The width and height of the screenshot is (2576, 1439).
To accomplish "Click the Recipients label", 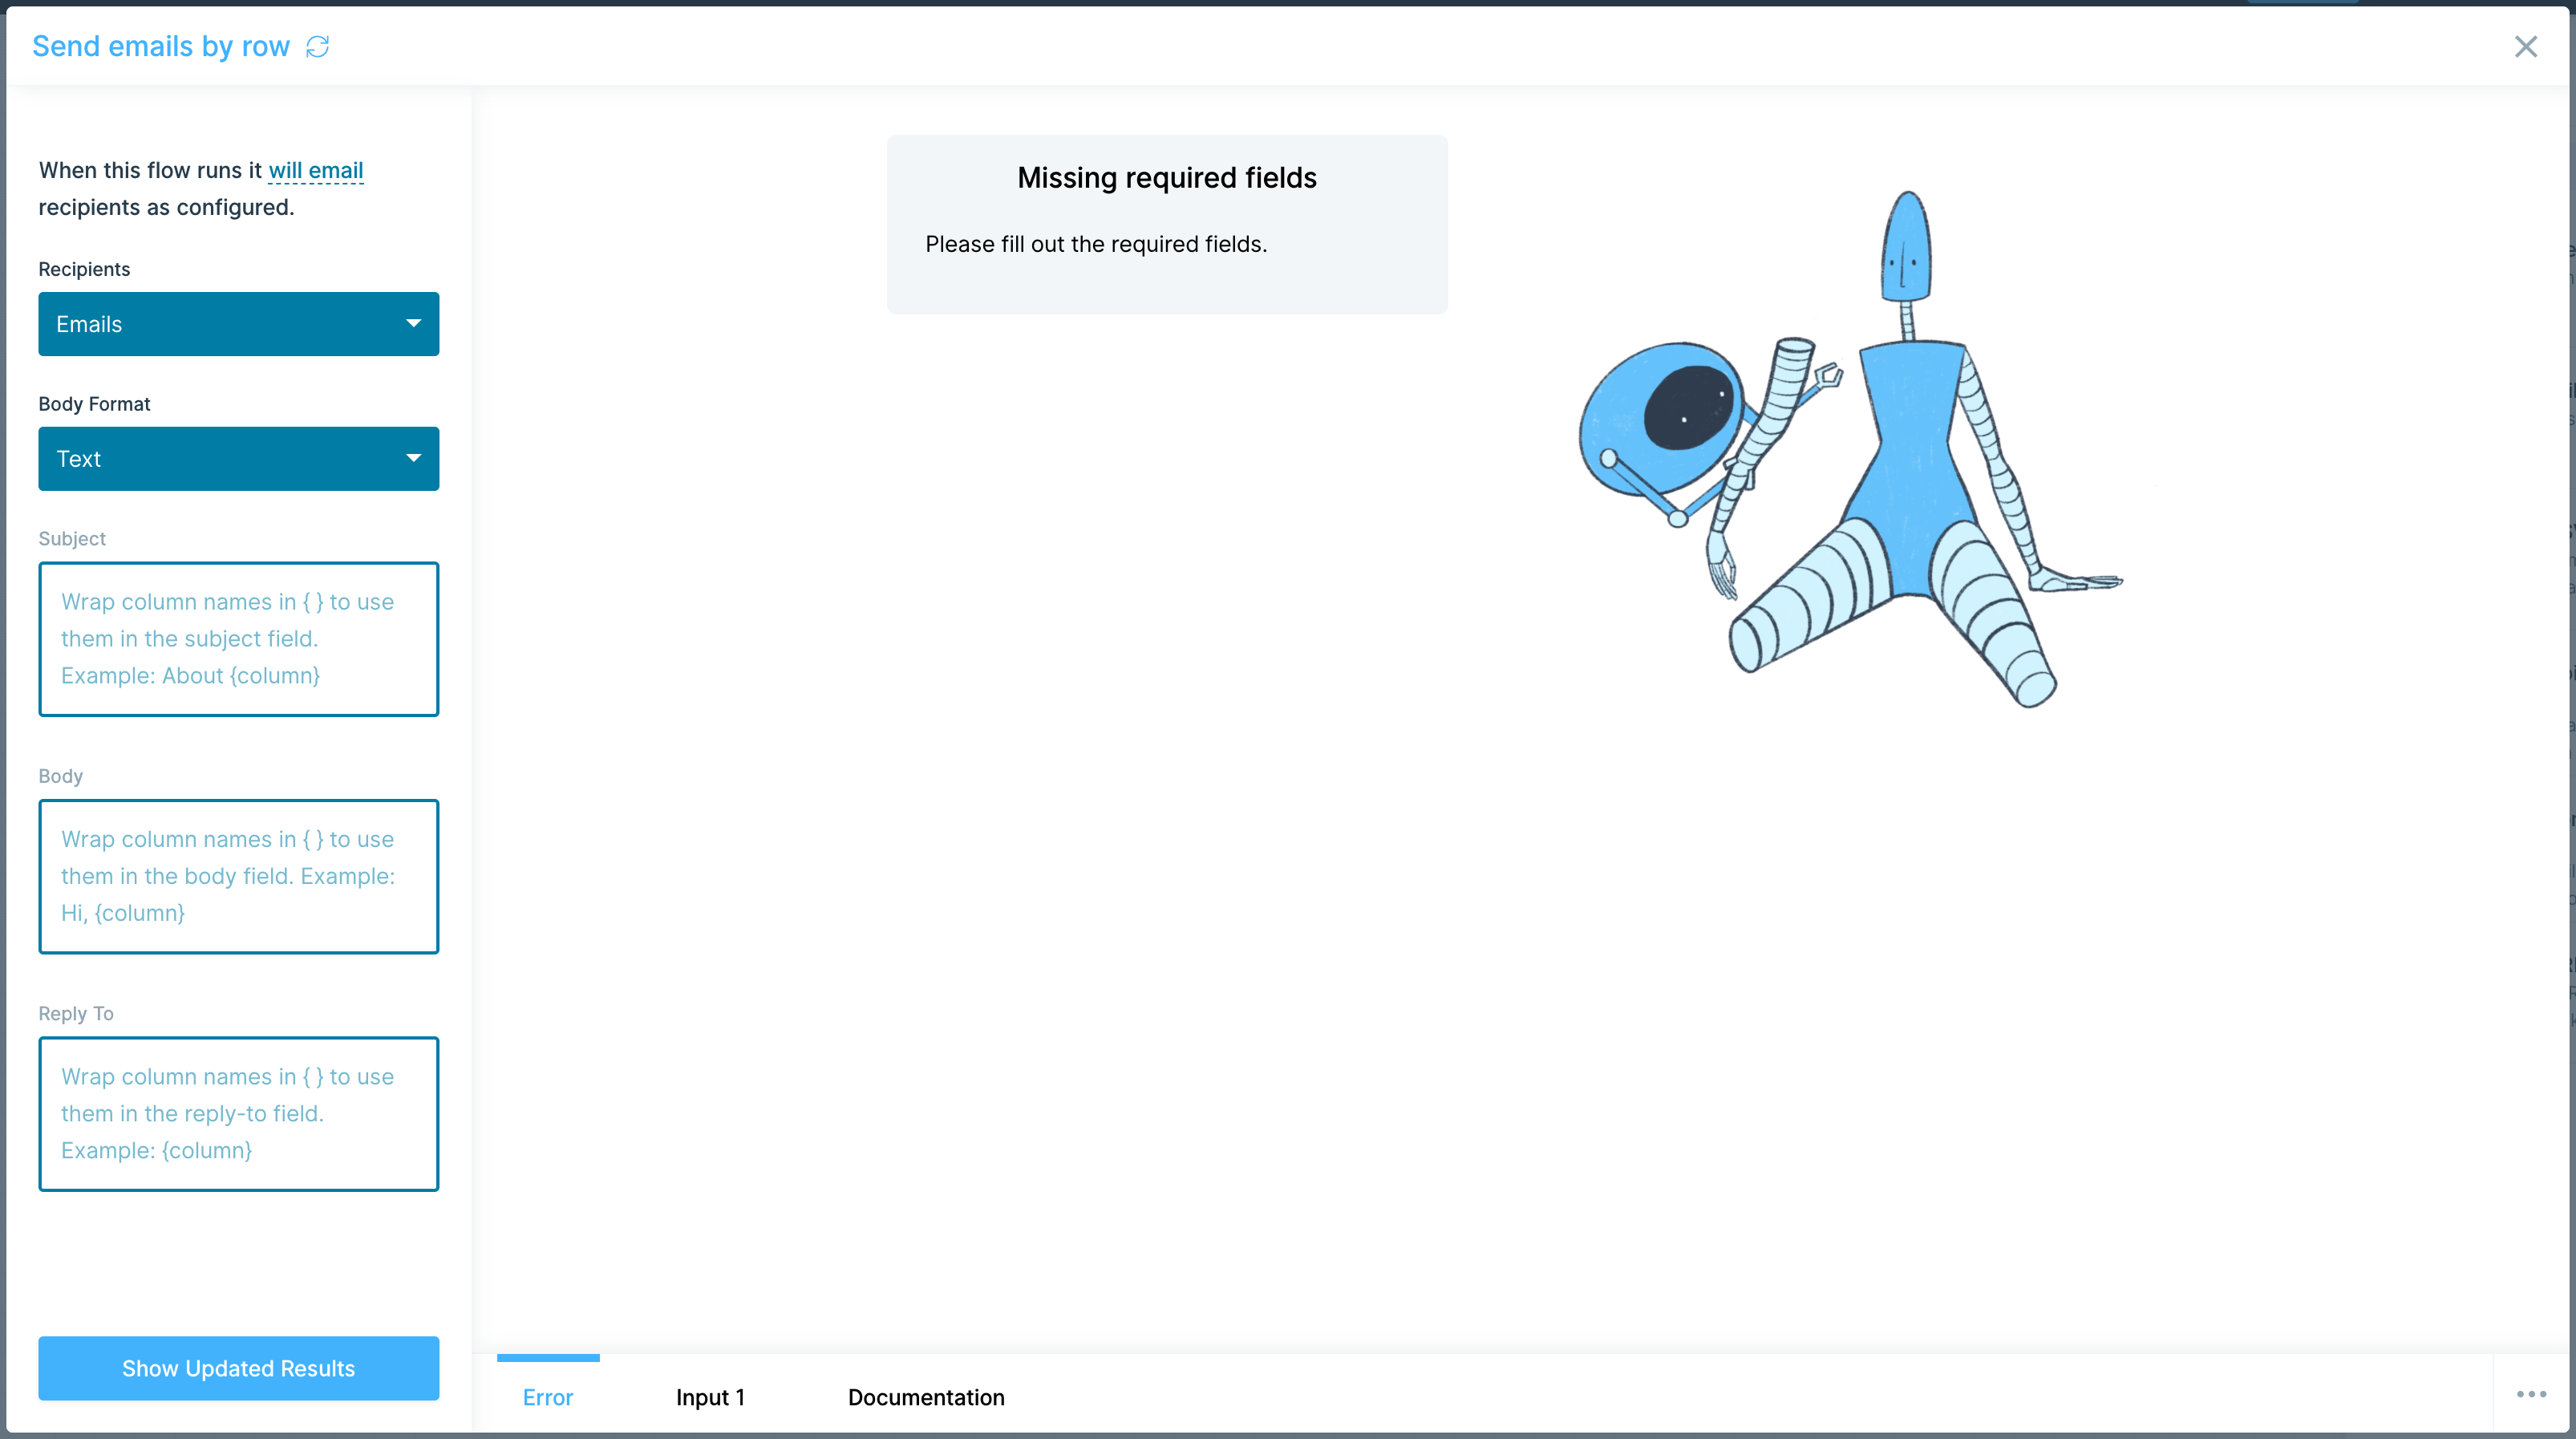I will 84,269.
